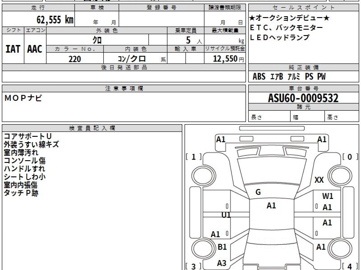Image resolution: width=361 pixels, height=270 pixels.
Task: Click the AAC air conditioner cell
Action: coord(35,49)
